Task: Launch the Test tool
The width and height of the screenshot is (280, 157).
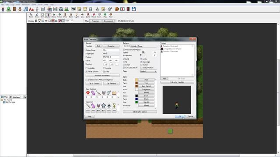Action: pyautogui.click(x=111, y=16)
